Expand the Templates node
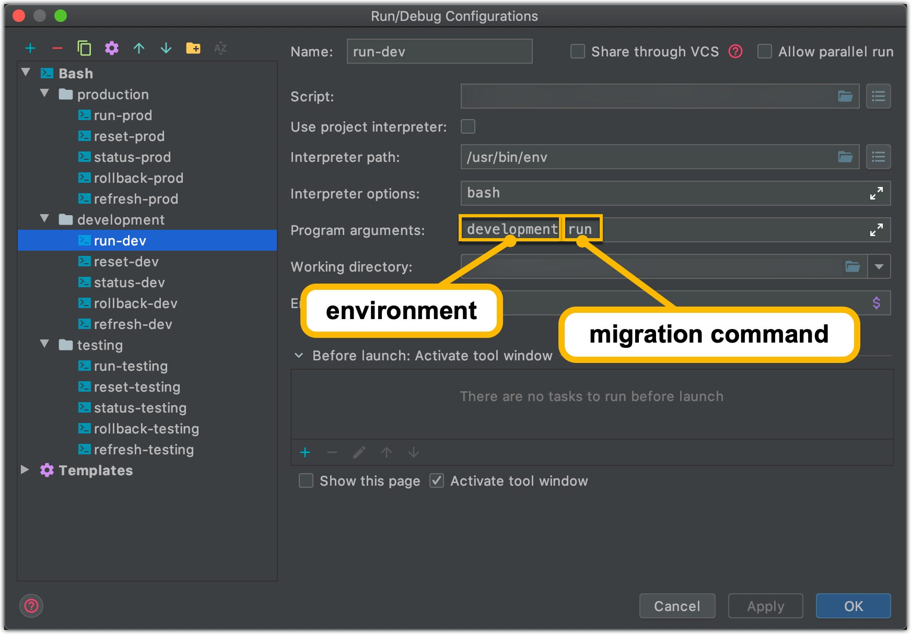This screenshot has width=911, height=634. [25, 470]
